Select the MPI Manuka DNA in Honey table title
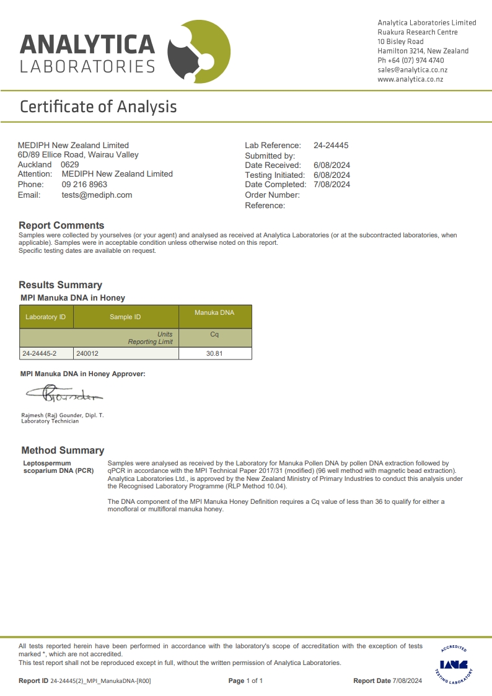The image size is (492, 696). pyautogui.click(x=72, y=298)
